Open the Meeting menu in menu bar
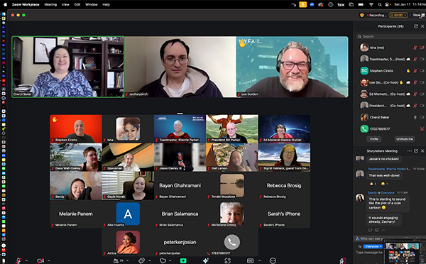Image resolution: width=426 pixels, height=264 pixels. point(50,4)
